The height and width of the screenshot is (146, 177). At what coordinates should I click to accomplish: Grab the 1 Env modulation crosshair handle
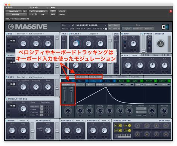(73, 81)
